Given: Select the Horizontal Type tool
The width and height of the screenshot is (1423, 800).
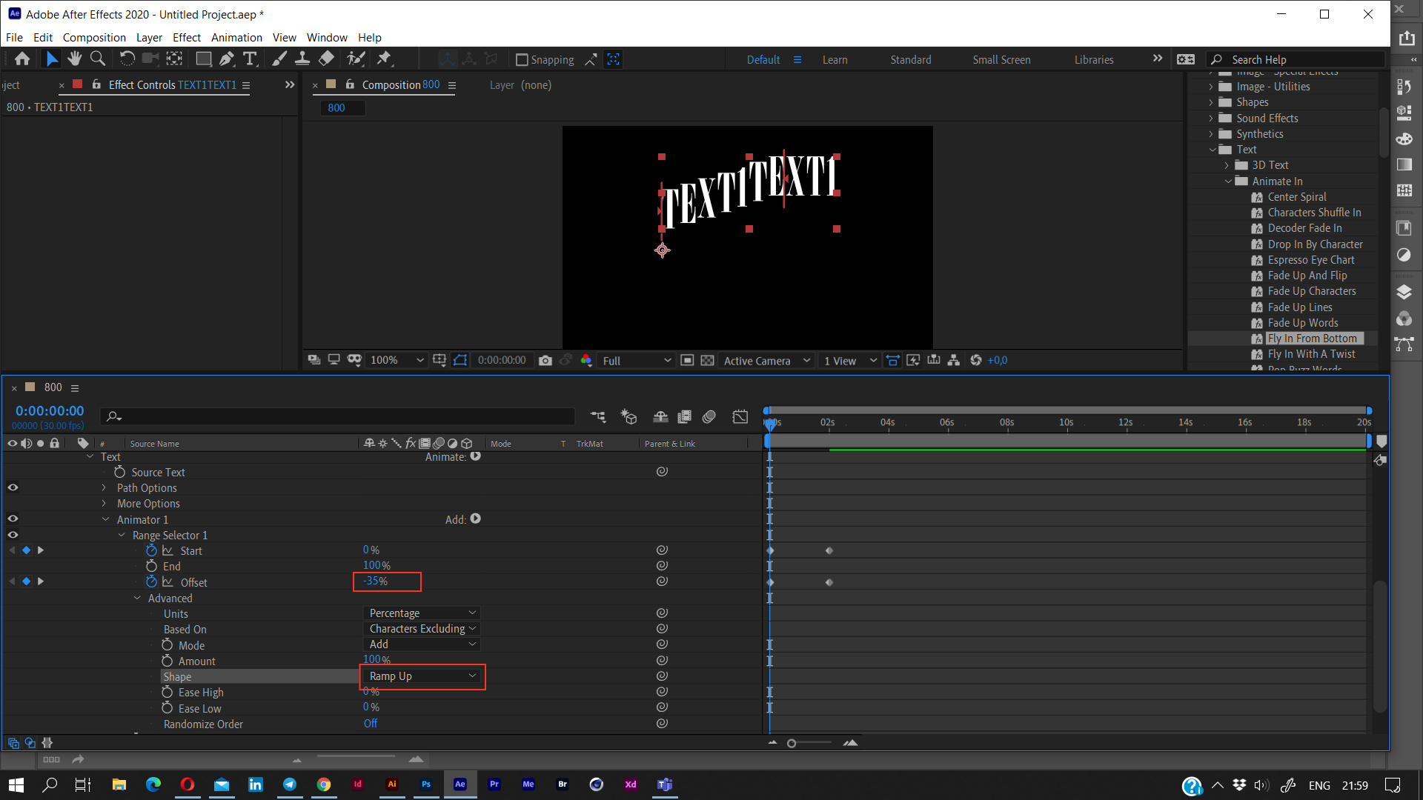Looking at the screenshot, I should (x=251, y=59).
